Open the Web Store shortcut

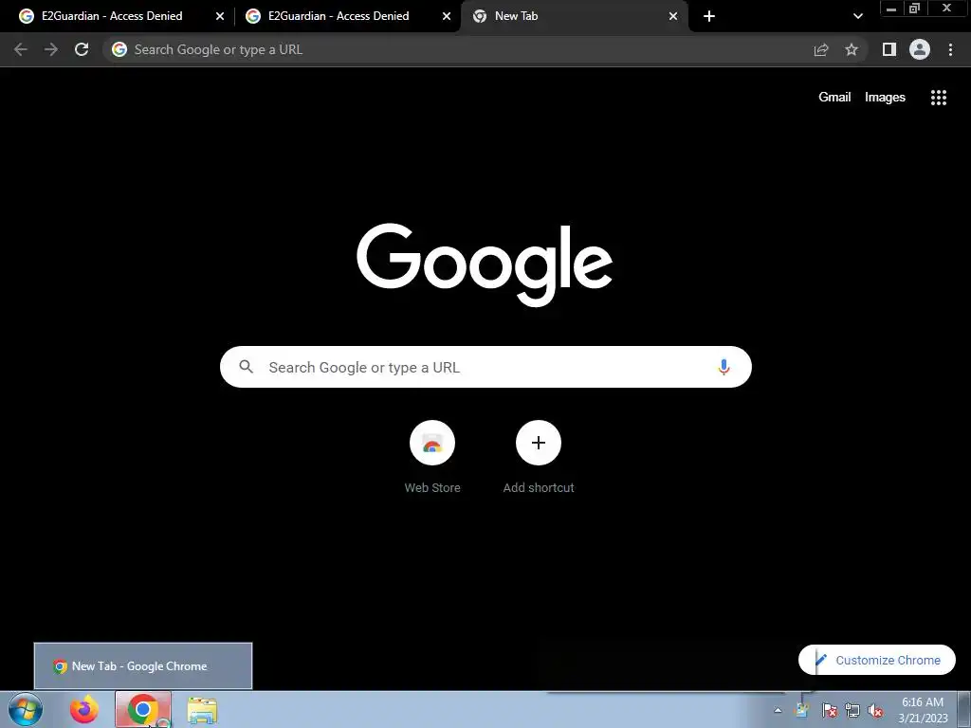[432, 458]
